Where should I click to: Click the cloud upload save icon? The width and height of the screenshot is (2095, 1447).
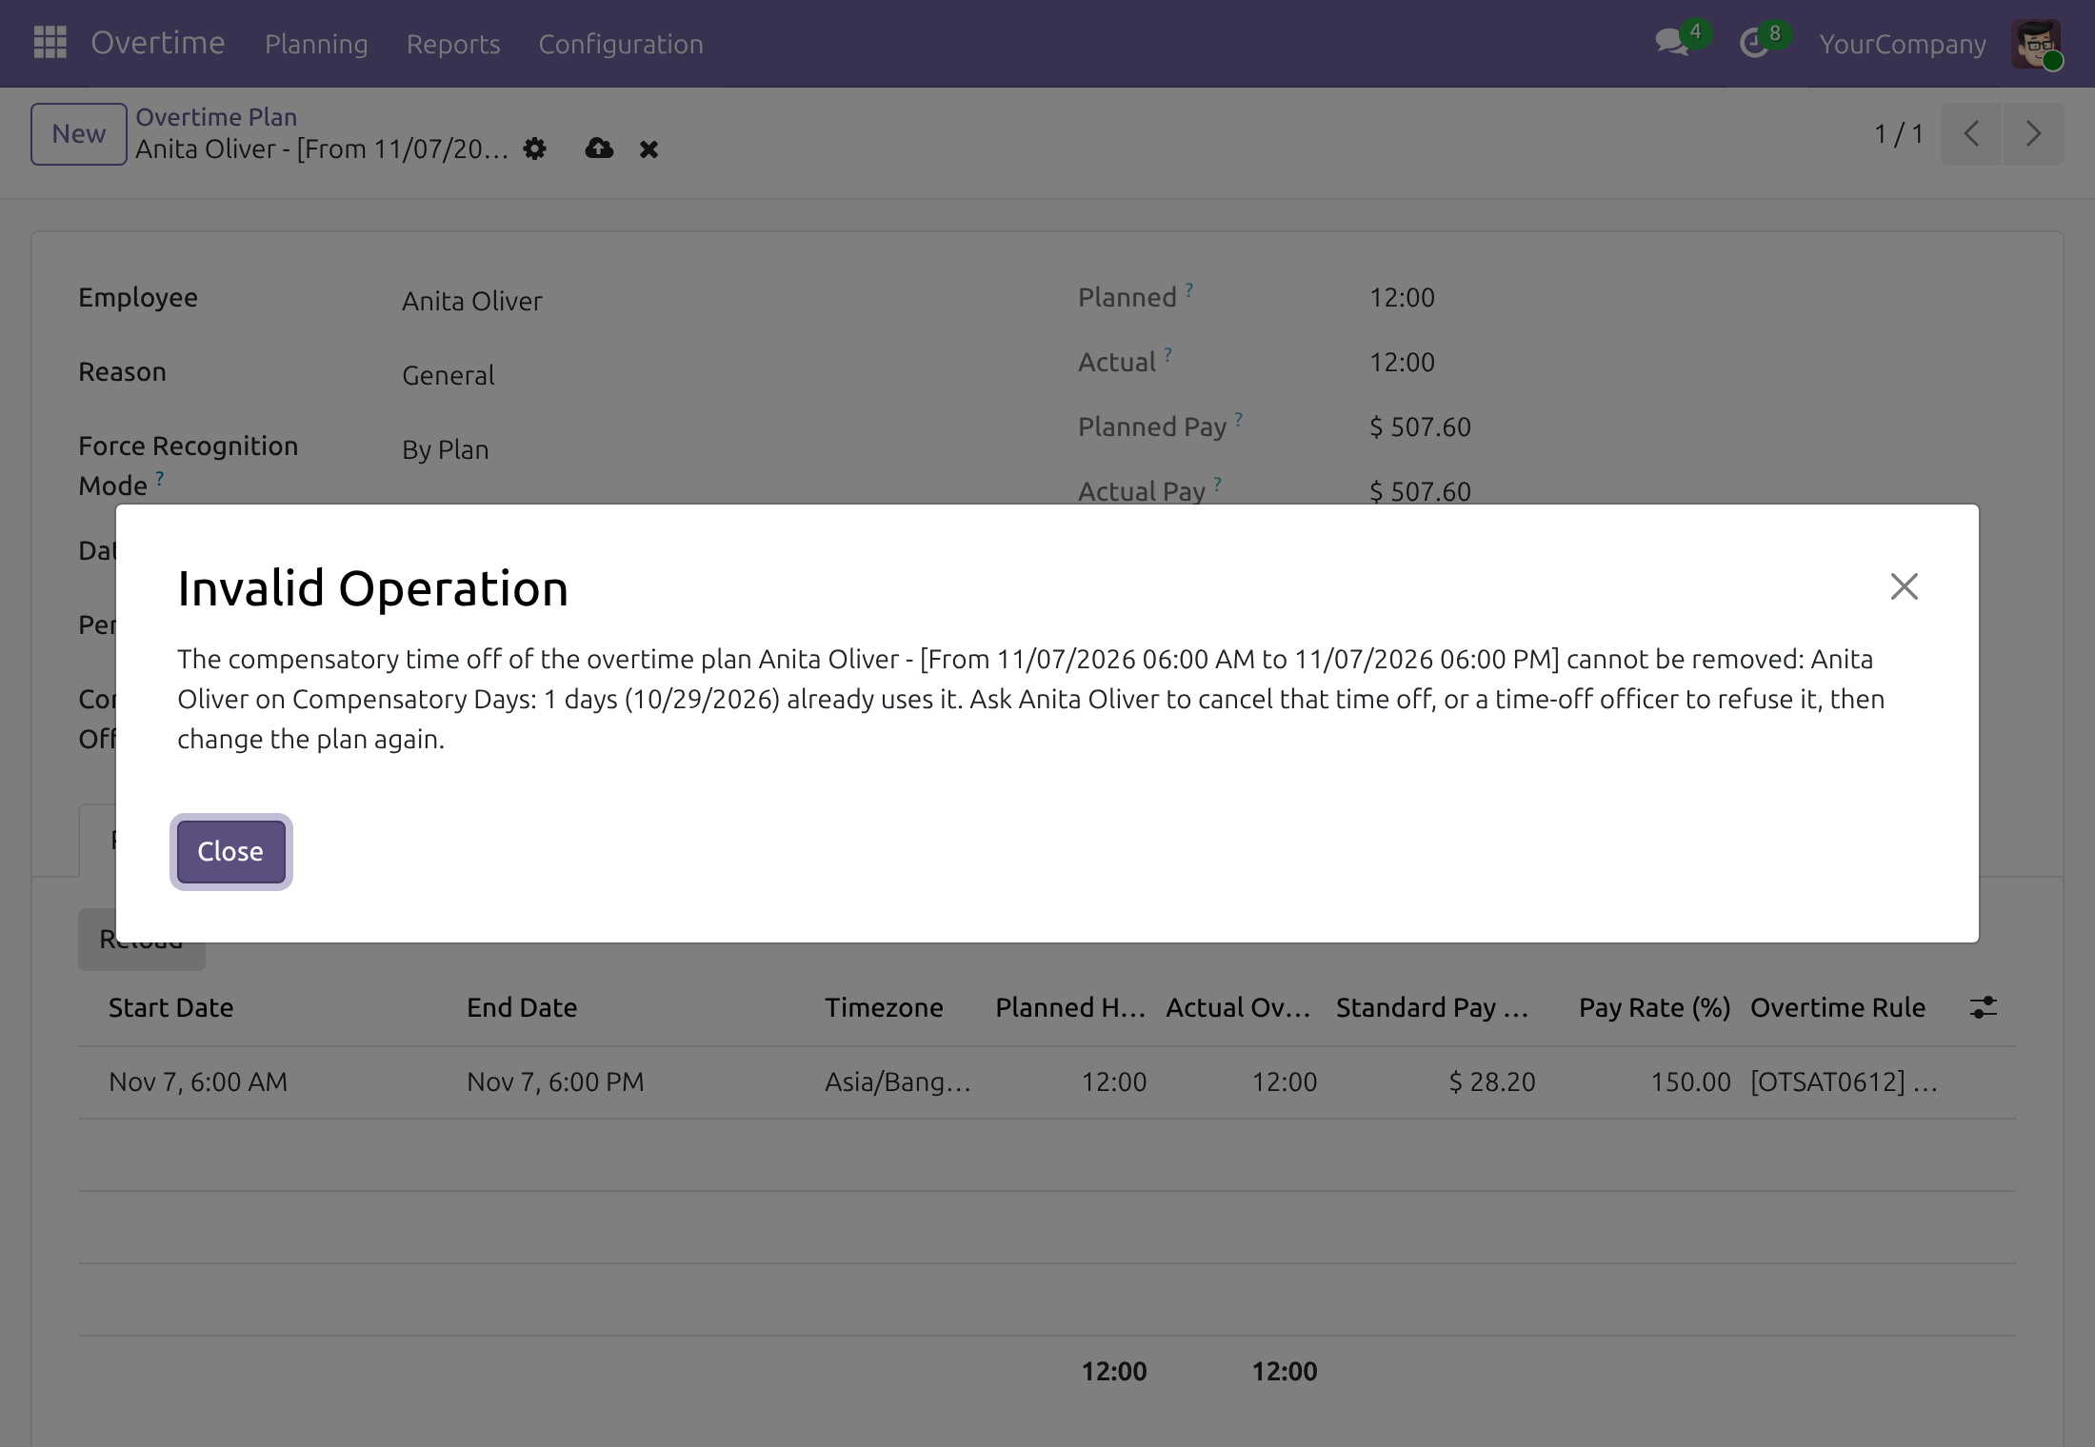(x=599, y=149)
